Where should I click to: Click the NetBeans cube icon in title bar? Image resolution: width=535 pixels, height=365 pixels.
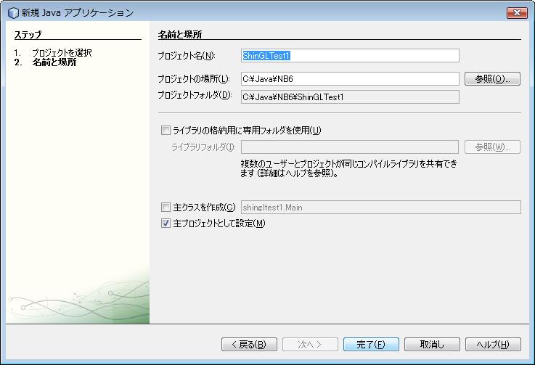pos(13,12)
